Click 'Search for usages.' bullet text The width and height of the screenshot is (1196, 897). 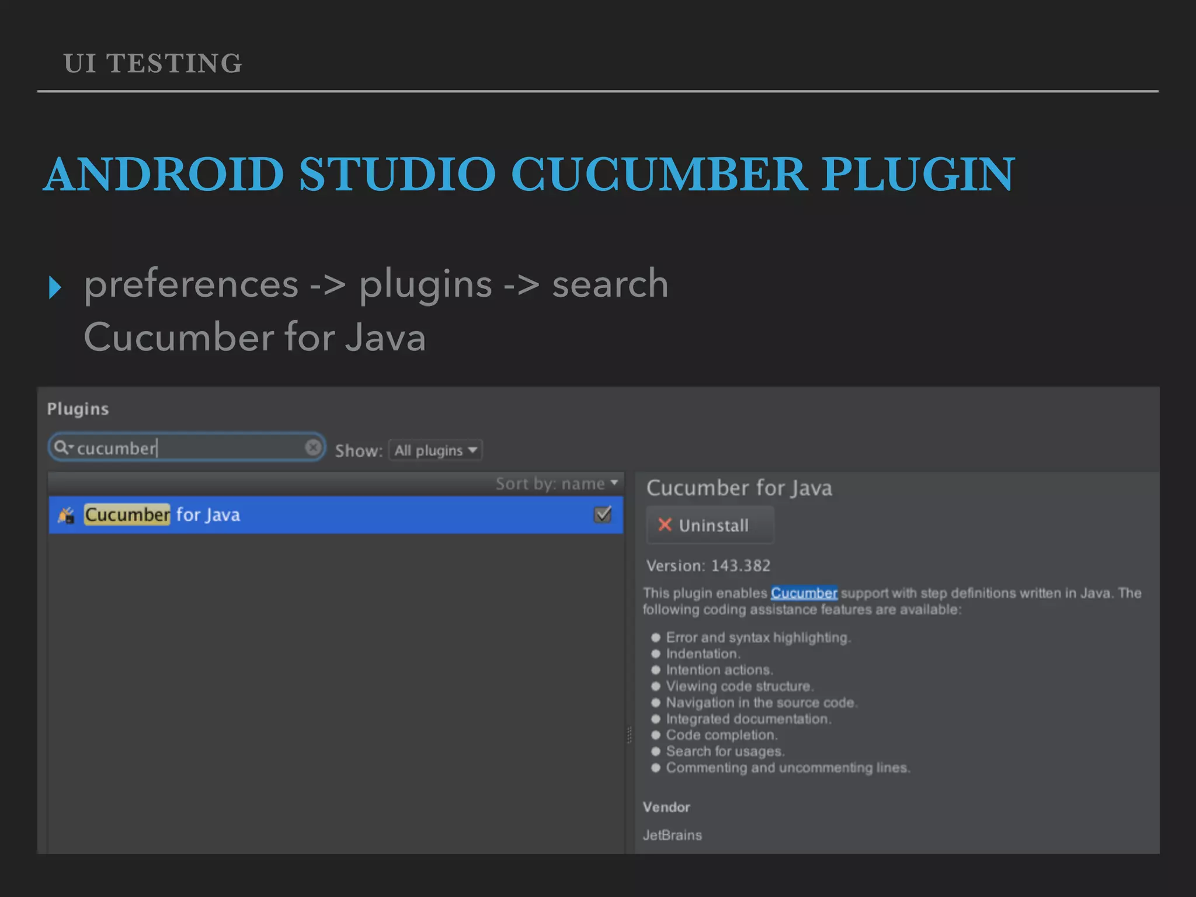[x=725, y=752]
